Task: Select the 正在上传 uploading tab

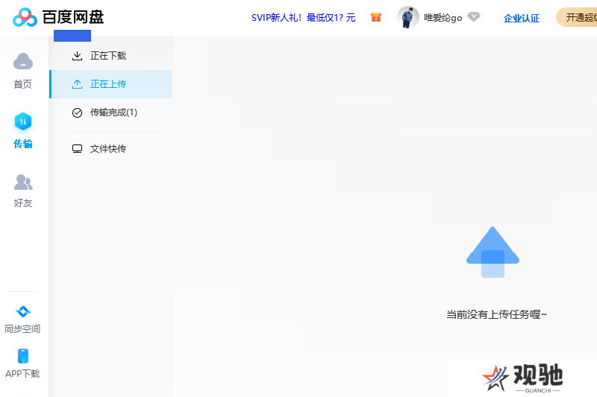Action: pyautogui.click(x=110, y=84)
